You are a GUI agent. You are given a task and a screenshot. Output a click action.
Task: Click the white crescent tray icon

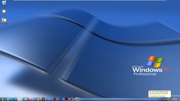[165, 99]
